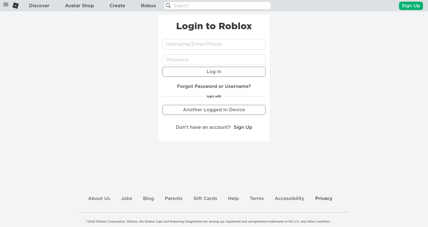This screenshot has width=428, height=227.
Task: Open Forgot Password or Username link
Action: click(214, 87)
